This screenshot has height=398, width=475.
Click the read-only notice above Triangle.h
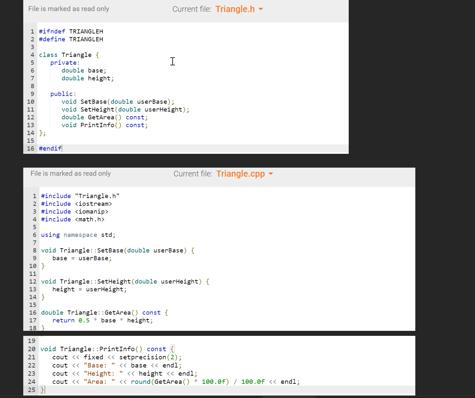point(68,9)
